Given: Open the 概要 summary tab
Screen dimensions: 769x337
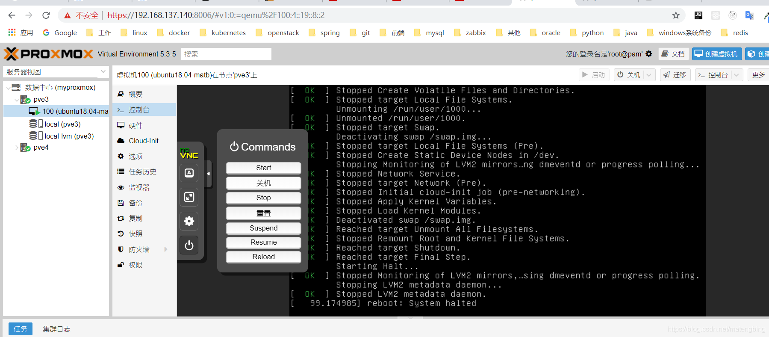Looking at the screenshot, I should (x=144, y=94).
